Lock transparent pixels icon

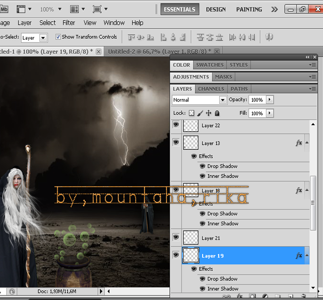[x=191, y=113]
